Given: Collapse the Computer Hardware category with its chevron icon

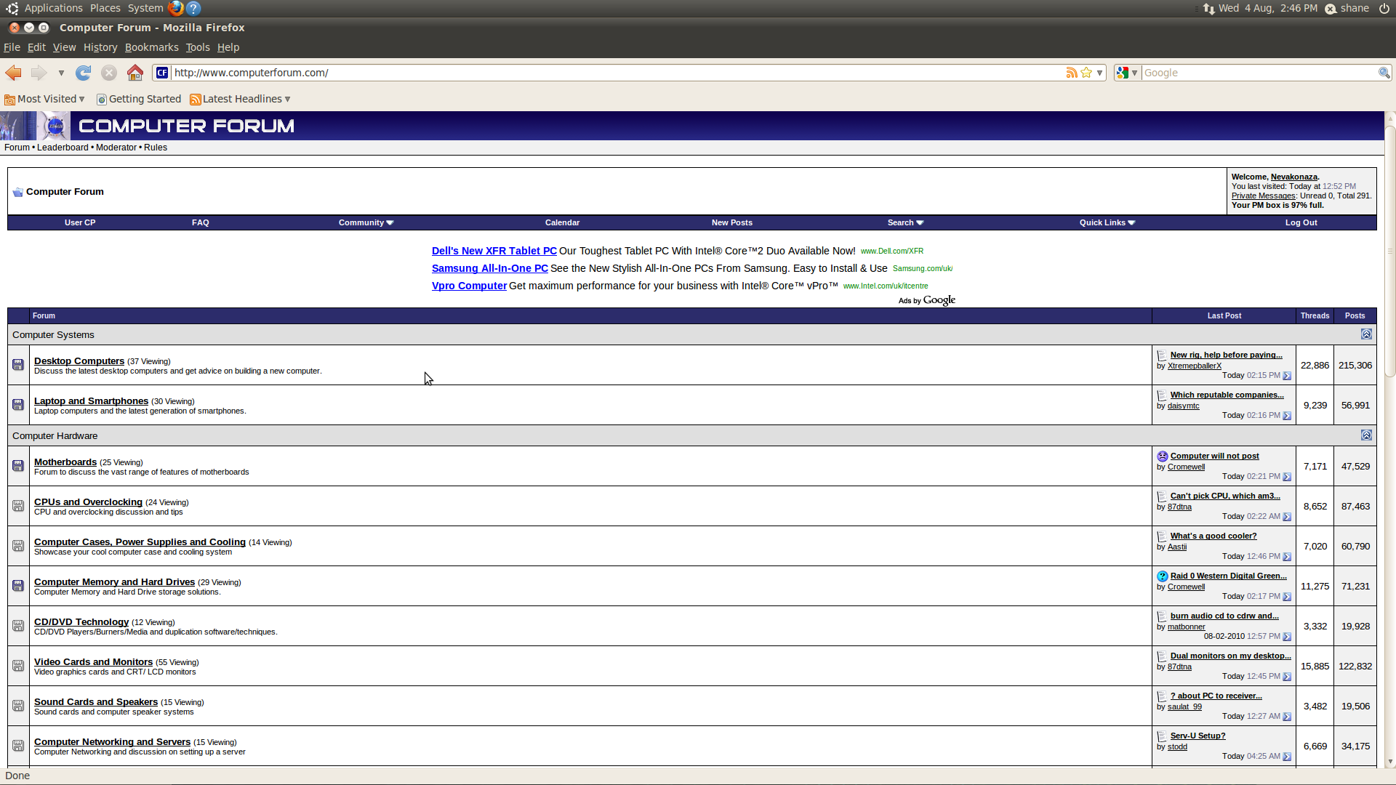Looking at the screenshot, I should click(x=1367, y=435).
